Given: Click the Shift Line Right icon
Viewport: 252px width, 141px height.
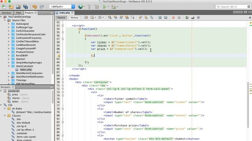Looking at the screenshot, I should pyautogui.click(x=165, y=17).
